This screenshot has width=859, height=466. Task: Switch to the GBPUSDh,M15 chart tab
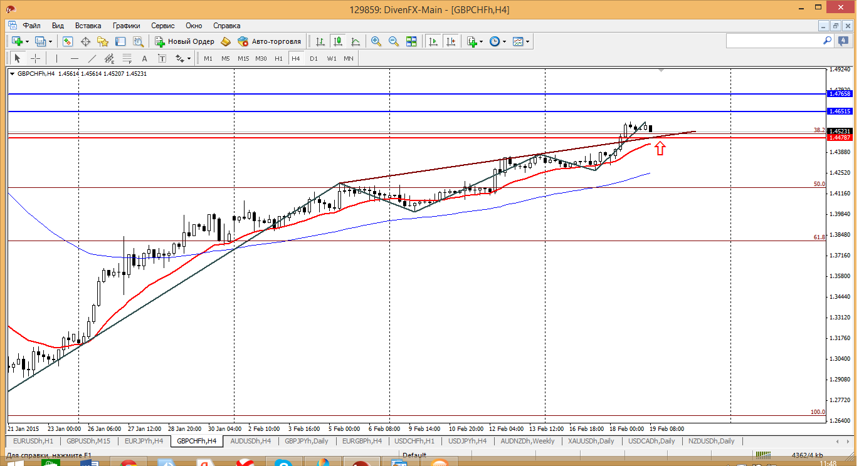tap(88, 441)
